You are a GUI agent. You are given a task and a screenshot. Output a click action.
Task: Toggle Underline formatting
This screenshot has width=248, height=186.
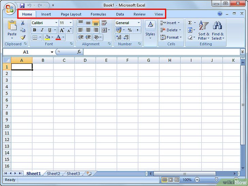[50, 30]
